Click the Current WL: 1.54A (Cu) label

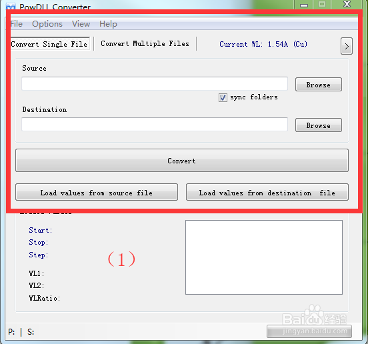click(x=263, y=45)
